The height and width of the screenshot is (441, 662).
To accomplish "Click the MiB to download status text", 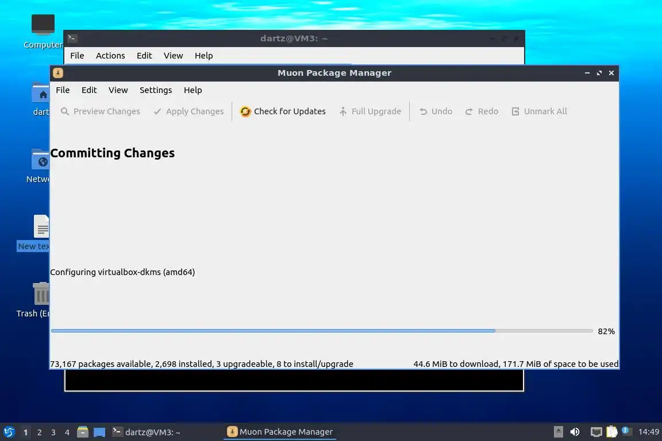I will [x=516, y=364].
